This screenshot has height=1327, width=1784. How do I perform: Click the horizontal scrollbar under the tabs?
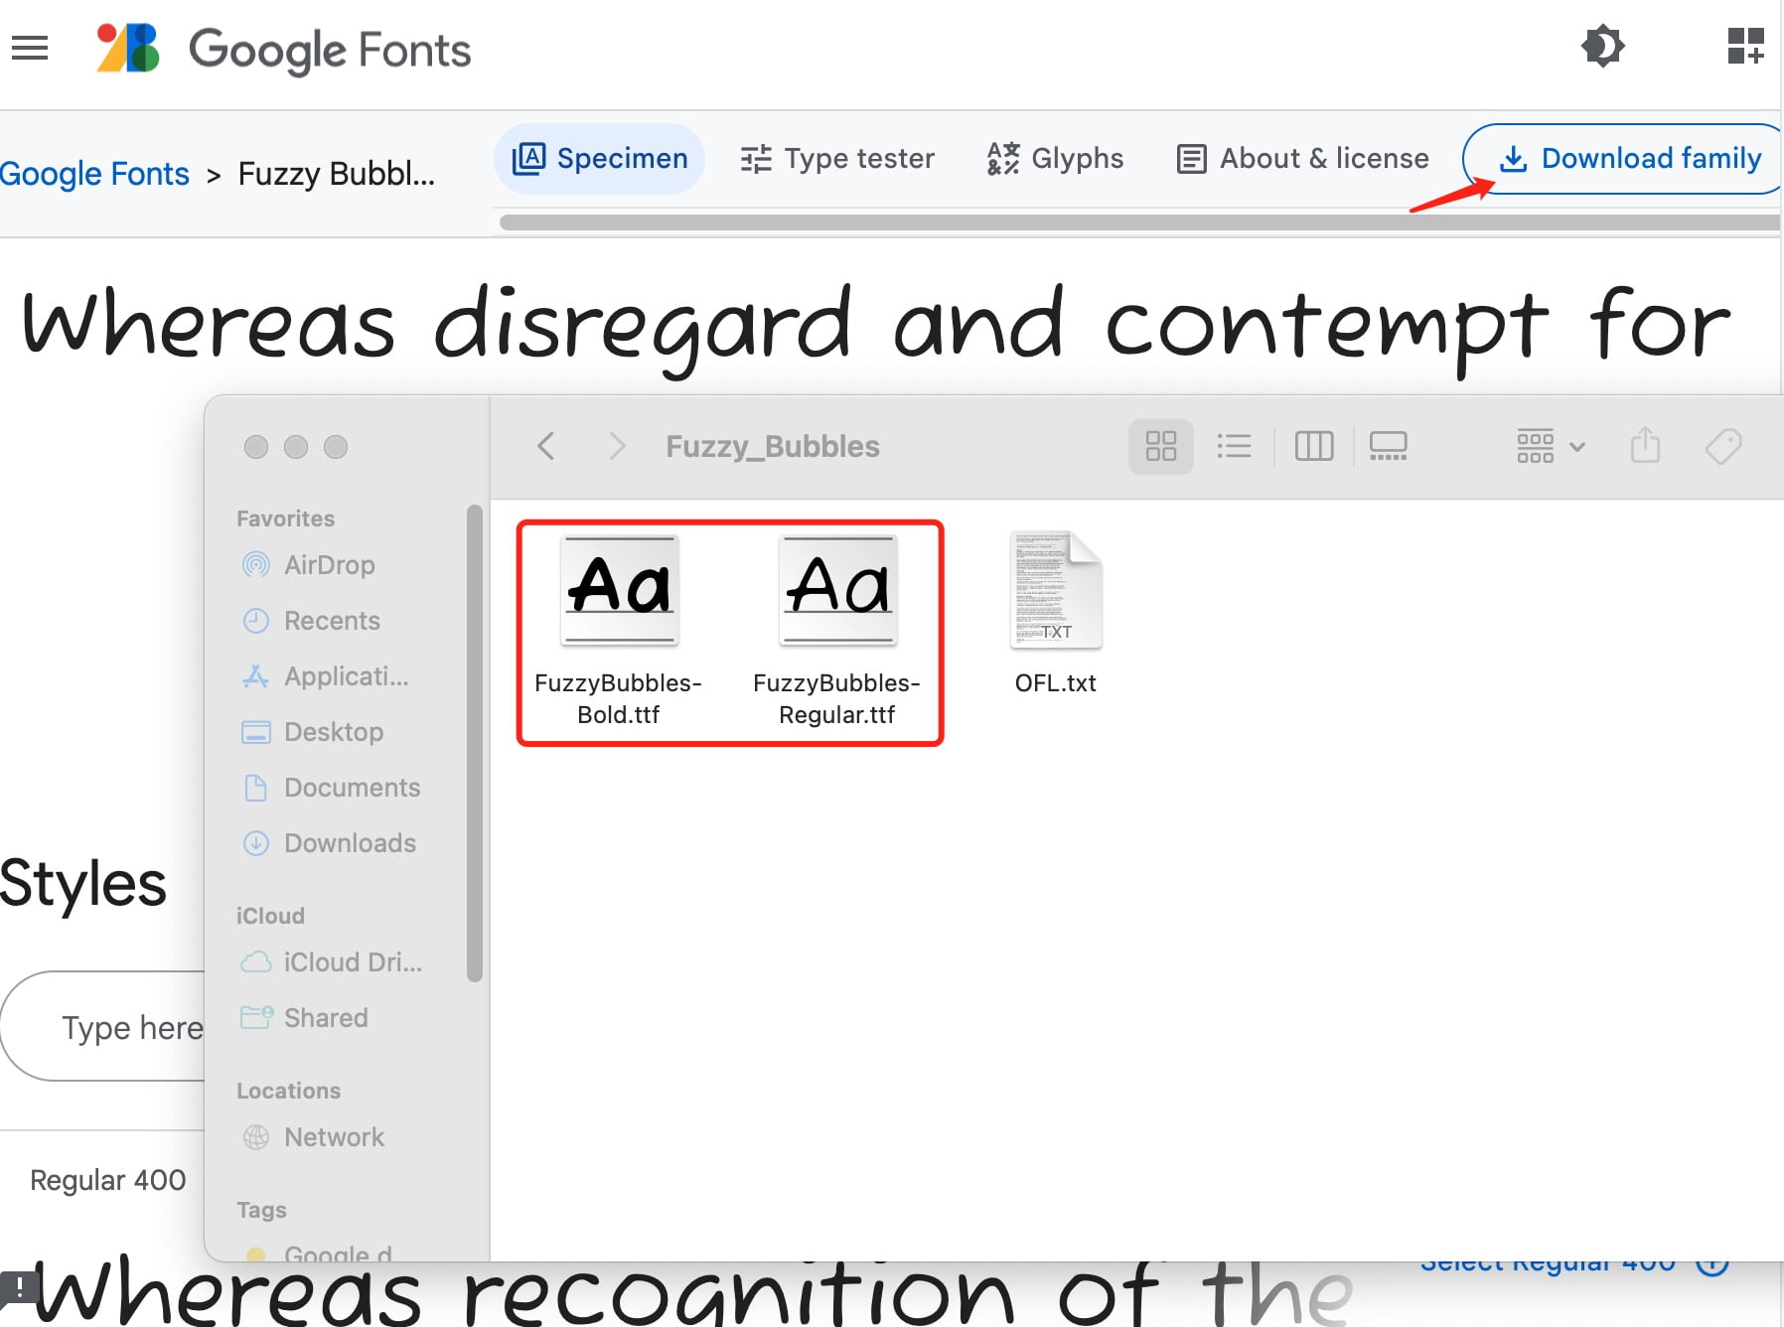pos(1139,222)
